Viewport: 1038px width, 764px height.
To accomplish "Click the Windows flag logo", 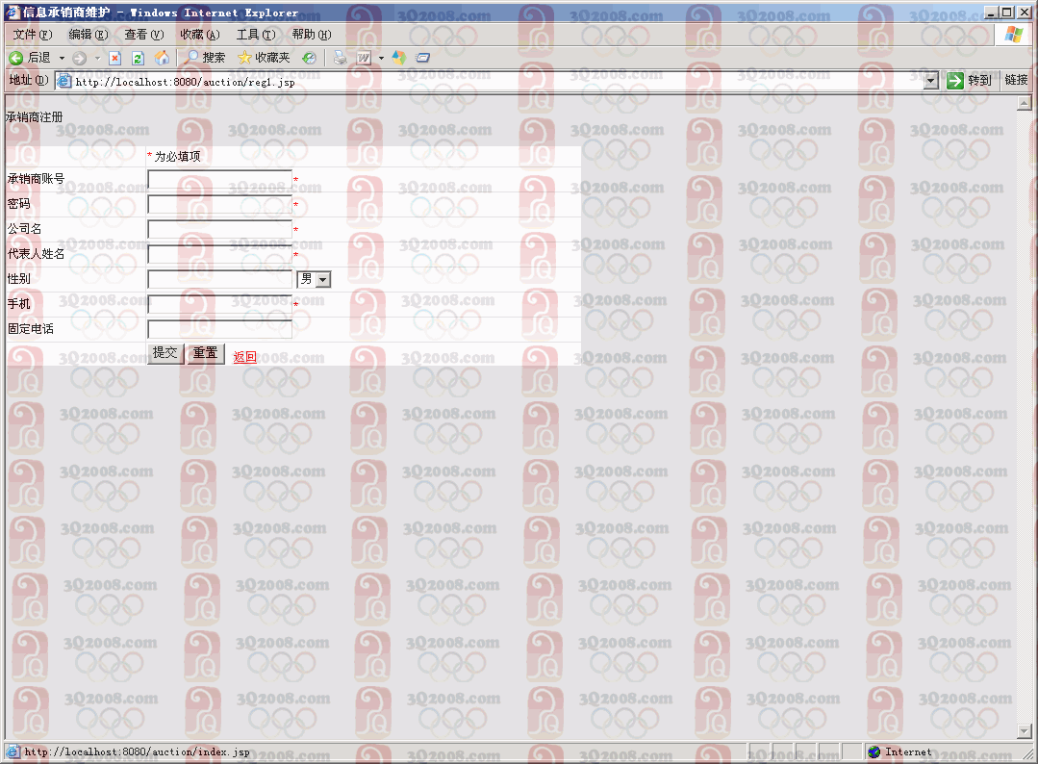I will tap(1014, 35).
